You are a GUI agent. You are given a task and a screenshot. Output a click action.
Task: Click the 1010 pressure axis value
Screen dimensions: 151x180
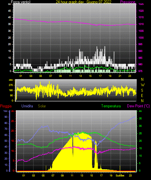141,24
